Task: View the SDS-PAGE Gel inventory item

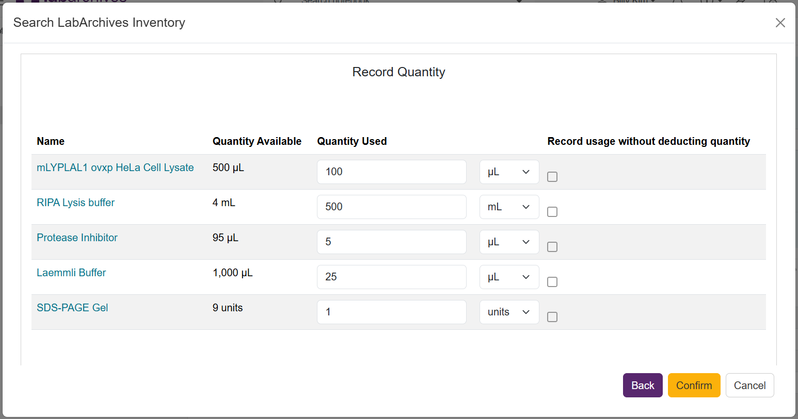Action: pos(72,308)
